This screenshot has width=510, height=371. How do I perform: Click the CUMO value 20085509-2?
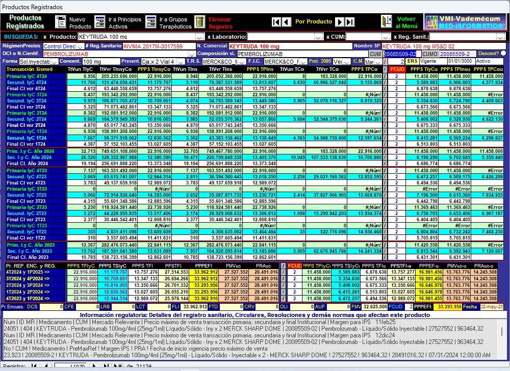(457, 54)
